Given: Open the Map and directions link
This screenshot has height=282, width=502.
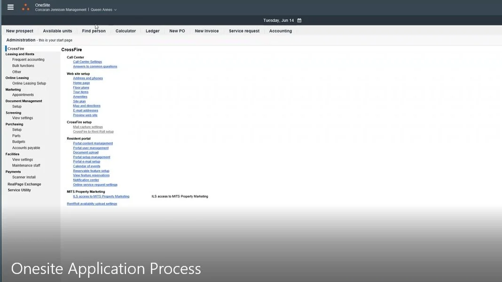Looking at the screenshot, I should click(x=87, y=106).
